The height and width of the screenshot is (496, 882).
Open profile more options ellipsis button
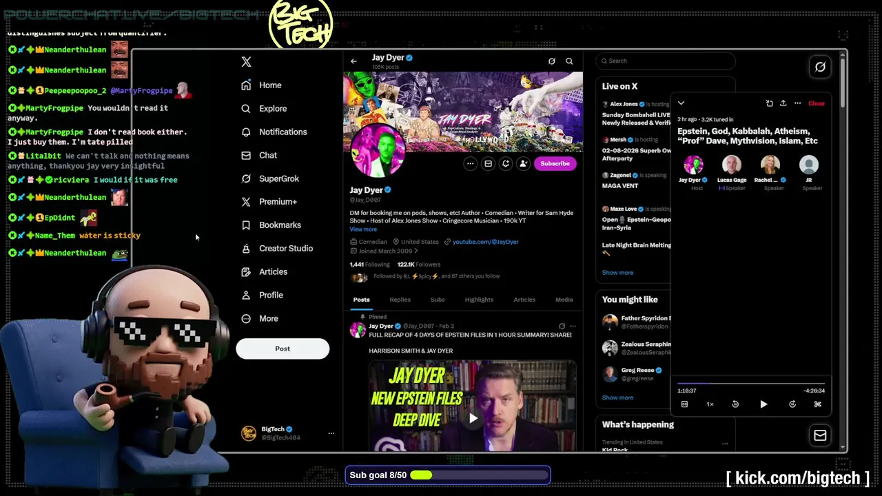(x=470, y=164)
